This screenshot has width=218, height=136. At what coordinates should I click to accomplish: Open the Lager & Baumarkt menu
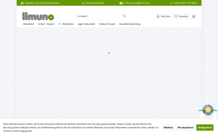pyautogui.click(x=86, y=24)
